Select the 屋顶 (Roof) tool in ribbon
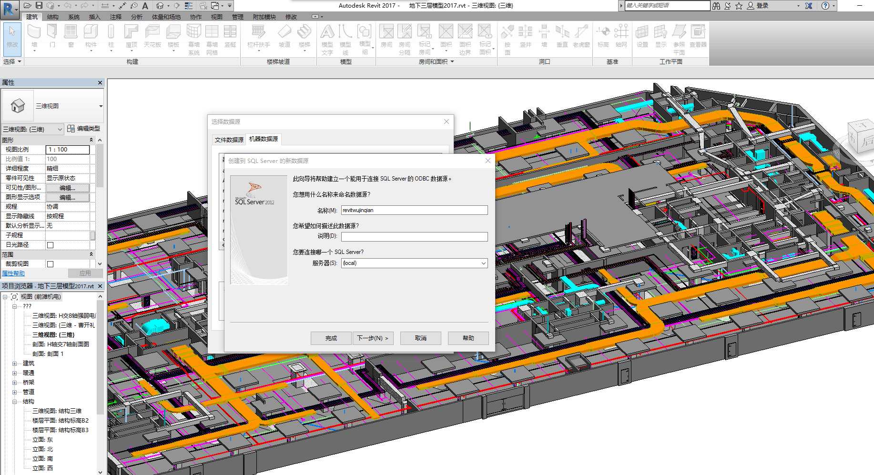The height and width of the screenshot is (475, 874). coord(131,37)
